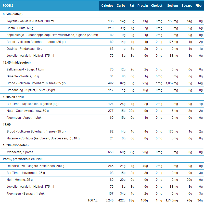Viewport: 204px width, 204px height.
Task: Select Appelsientje Sinaasappelsap food entry
Action: point(52,35)
